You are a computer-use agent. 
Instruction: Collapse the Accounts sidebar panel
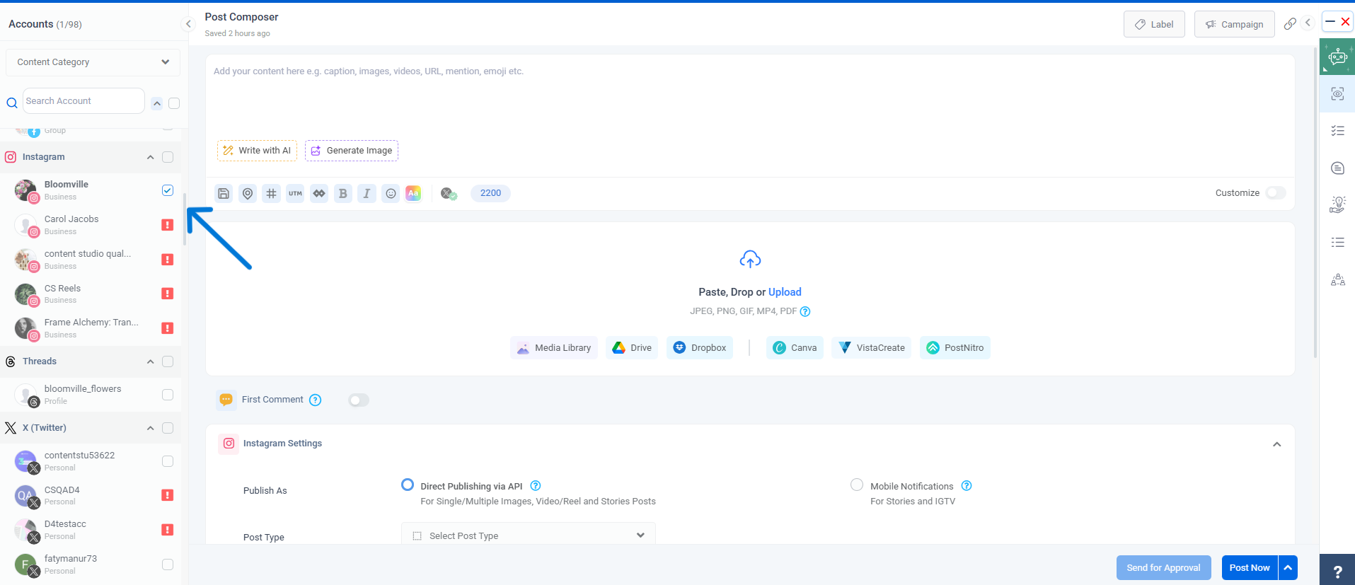pos(188,24)
